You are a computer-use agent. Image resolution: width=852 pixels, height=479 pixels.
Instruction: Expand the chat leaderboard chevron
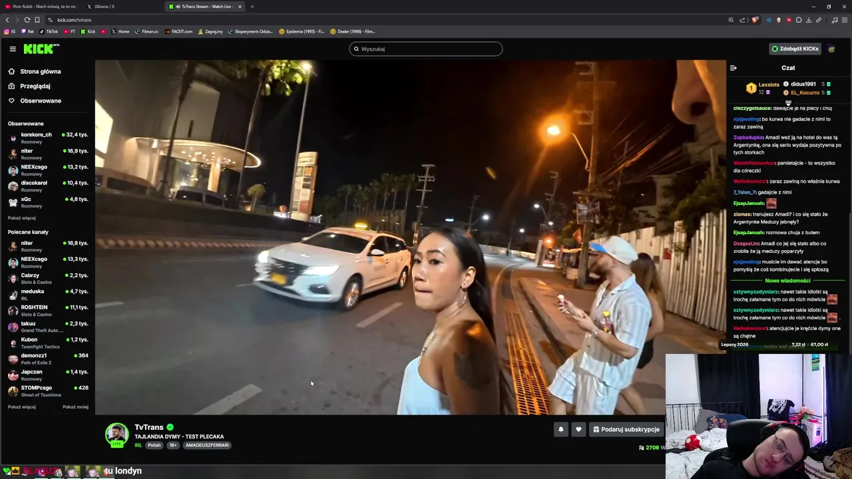point(788,103)
